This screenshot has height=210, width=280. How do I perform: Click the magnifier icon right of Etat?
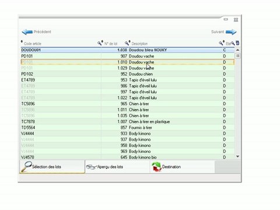(x=233, y=43)
